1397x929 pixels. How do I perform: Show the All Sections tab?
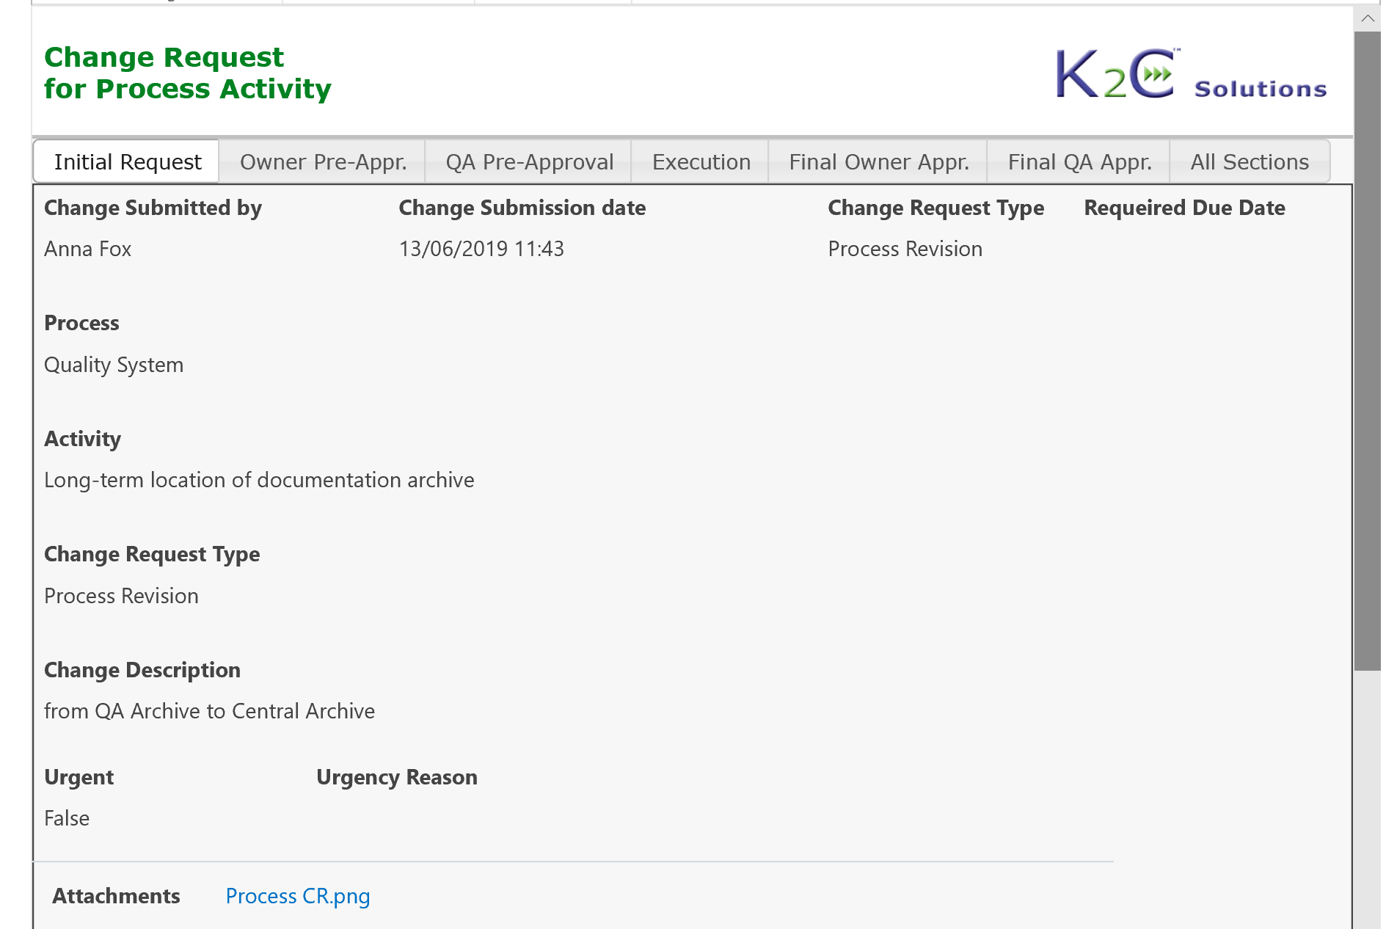tap(1250, 161)
